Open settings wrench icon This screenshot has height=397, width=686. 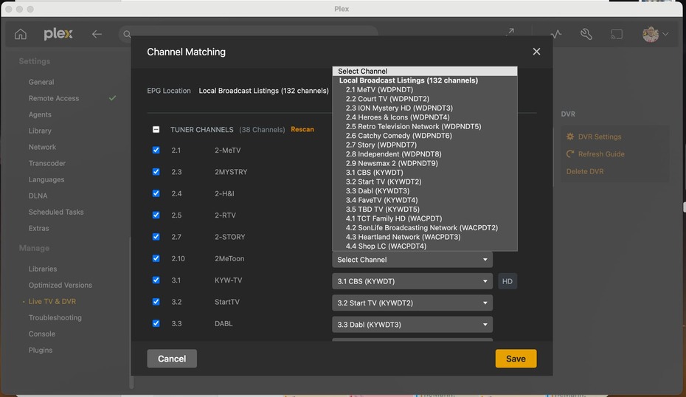click(586, 34)
